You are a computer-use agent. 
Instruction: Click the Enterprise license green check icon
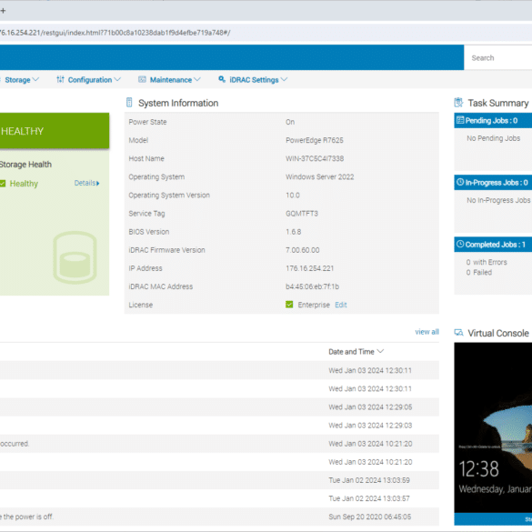[289, 305]
